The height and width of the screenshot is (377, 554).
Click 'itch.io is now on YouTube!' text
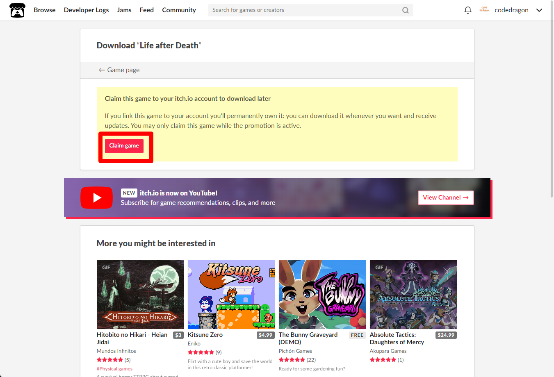pos(178,193)
